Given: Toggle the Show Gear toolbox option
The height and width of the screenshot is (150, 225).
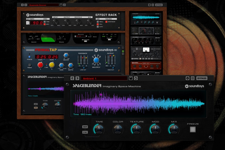Looking at the screenshot, I should point(106,22).
